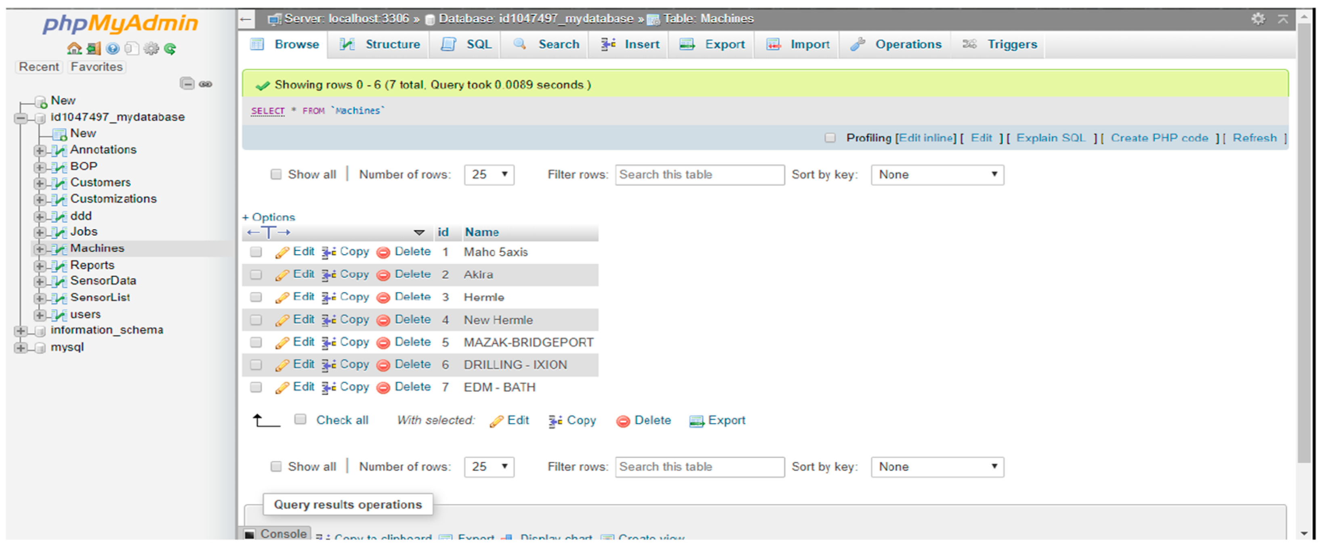This screenshot has height=548, width=1324.
Task: Toggle the Check all checkbox
Action: 300,420
